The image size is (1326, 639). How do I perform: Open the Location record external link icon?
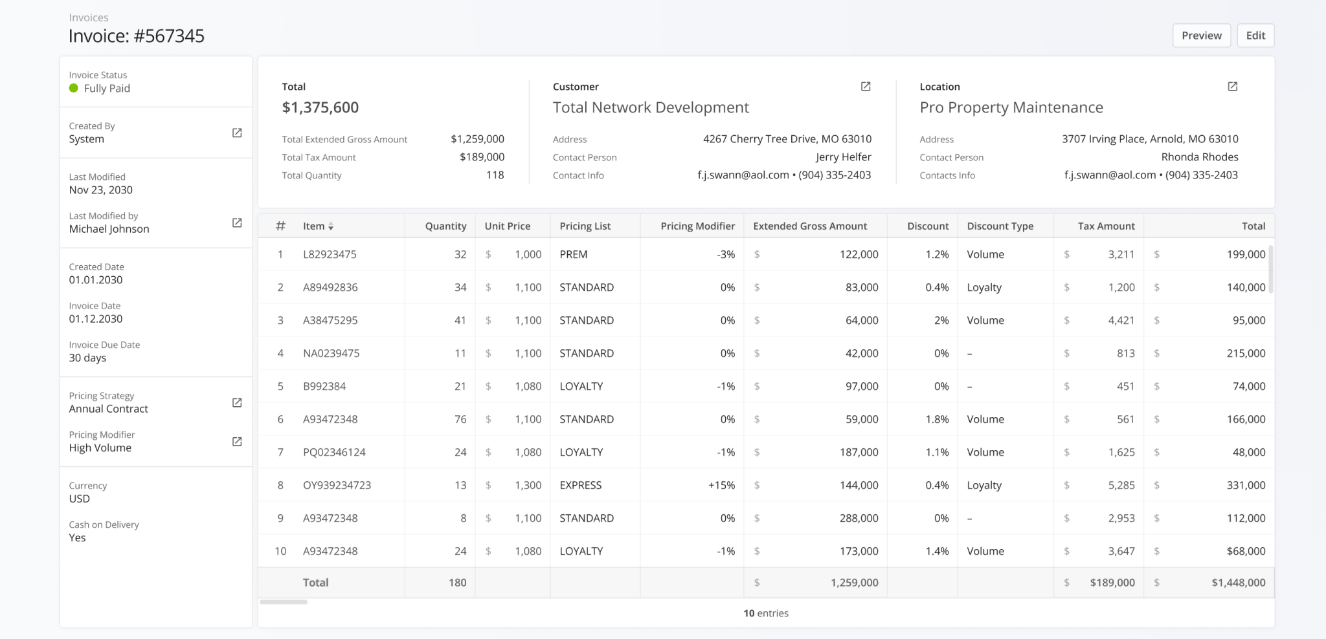[1232, 86]
